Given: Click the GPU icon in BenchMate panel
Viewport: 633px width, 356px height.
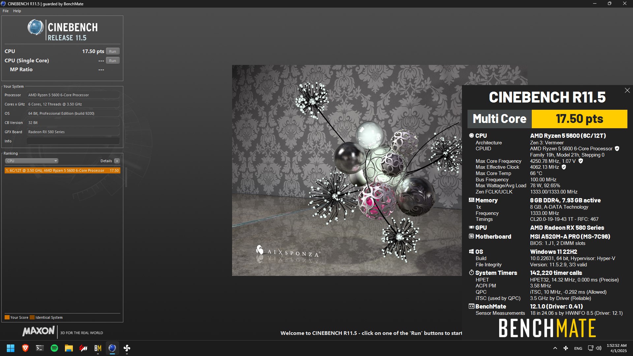Looking at the screenshot, I should click(x=471, y=227).
